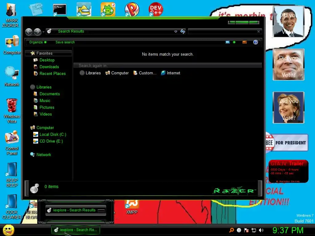
Task: Open the Music library
Action: coord(45,101)
